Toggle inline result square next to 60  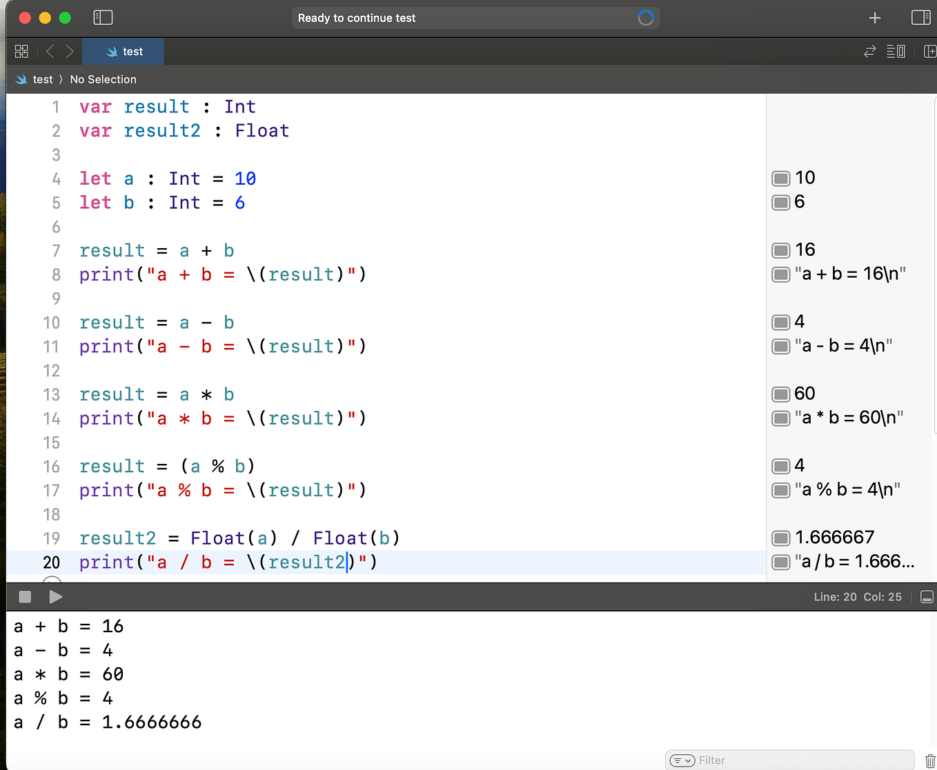click(x=780, y=393)
